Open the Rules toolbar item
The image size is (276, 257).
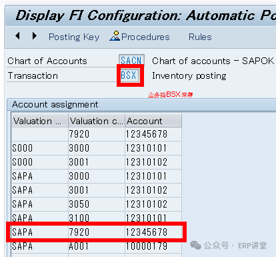click(x=200, y=37)
